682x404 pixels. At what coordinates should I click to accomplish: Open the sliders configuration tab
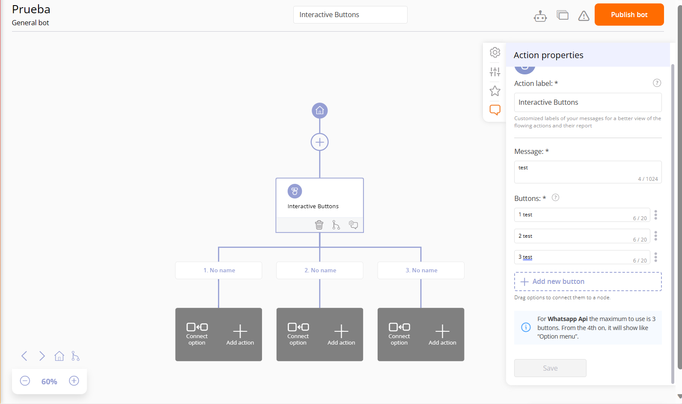(495, 72)
